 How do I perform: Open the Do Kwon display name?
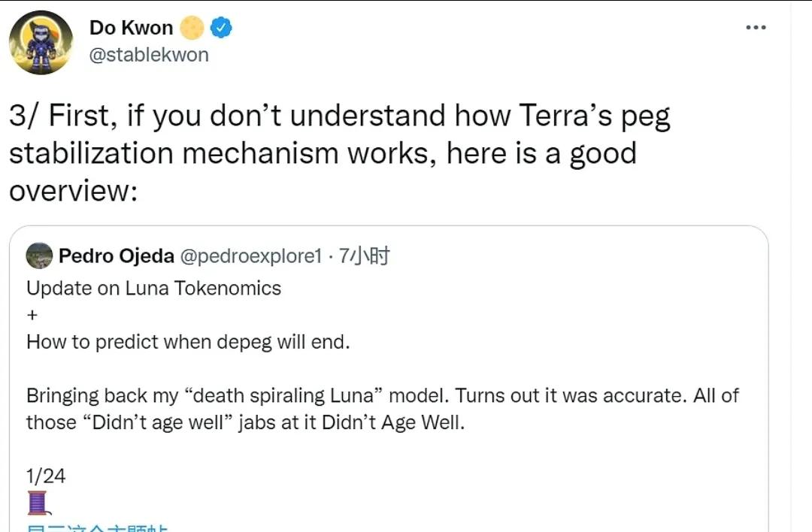[x=131, y=28]
